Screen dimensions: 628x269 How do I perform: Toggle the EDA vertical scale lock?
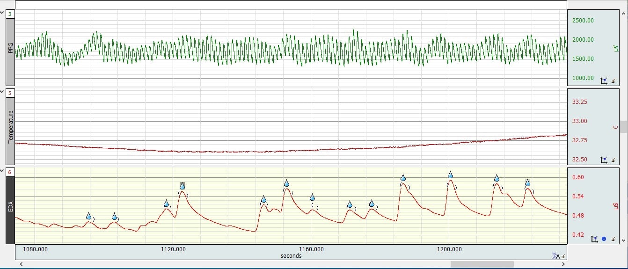(613, 240)
